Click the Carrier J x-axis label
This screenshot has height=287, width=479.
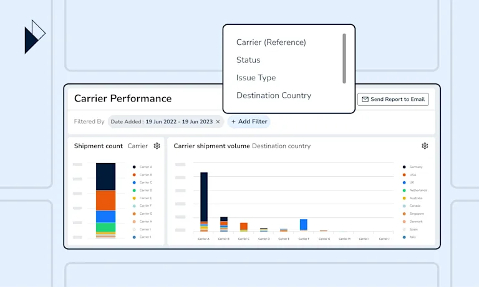click(x=384, y=239)
